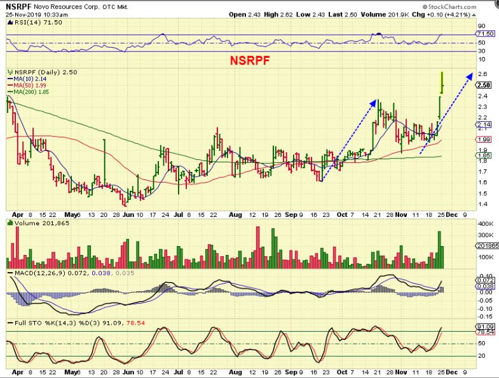Click the Dec label on top date axis
The image size is (499, 378).
pyautogui.click(x=451, y=215)
